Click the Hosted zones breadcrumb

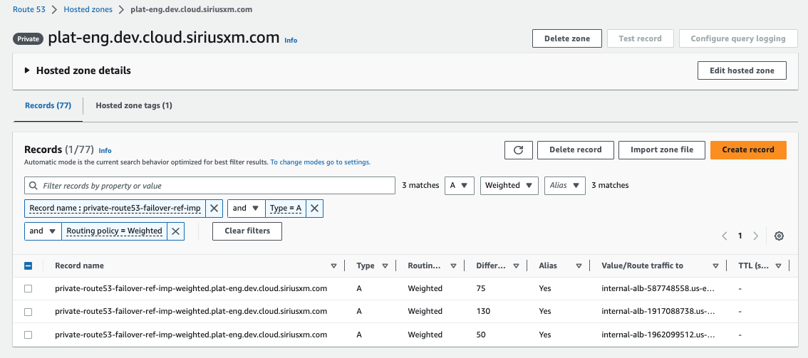[87, 9]
